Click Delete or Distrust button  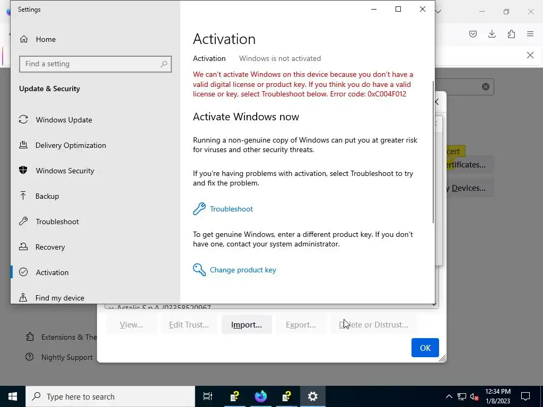point(373,325)
